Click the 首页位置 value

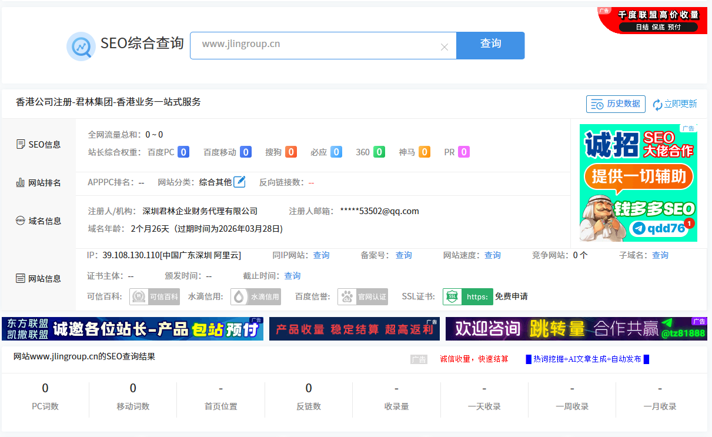coord(220,388)
